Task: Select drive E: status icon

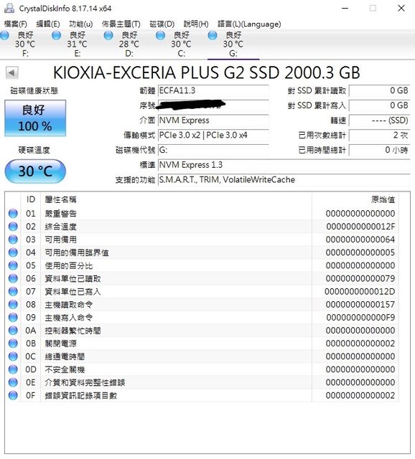Action: coord(56,35)
